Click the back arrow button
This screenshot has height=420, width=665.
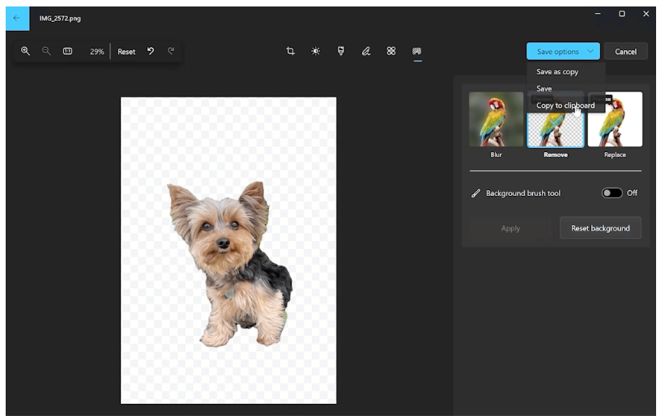[17, 19]
